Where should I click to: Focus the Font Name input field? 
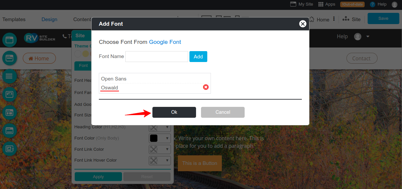coord(157,56)
